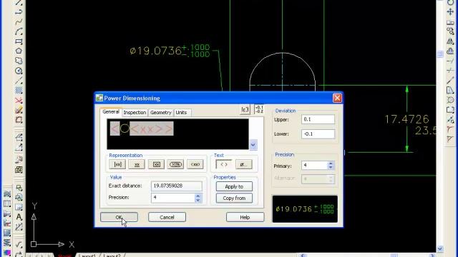Click the Apply to button
Image resolution: width=458 pixels, height=257 pixels.
234,186
